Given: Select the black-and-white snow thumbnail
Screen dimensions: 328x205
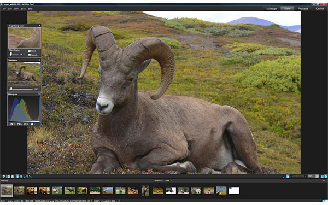Looking at the screenshot, I should [171, 190].
